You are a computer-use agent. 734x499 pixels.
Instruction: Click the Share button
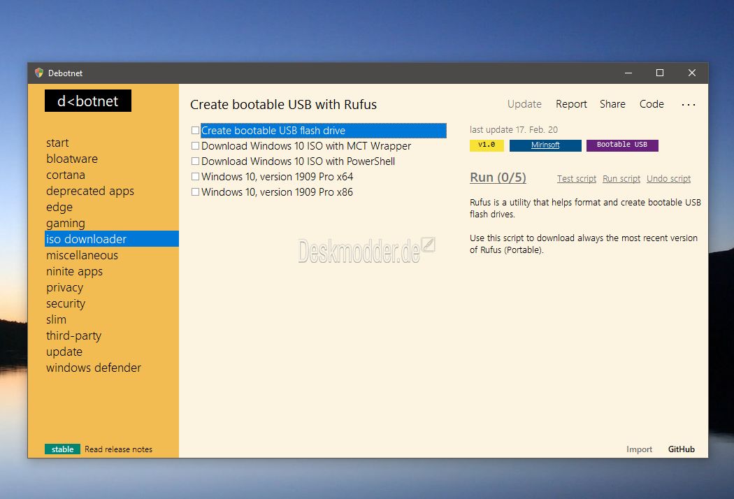coord(612,104)
